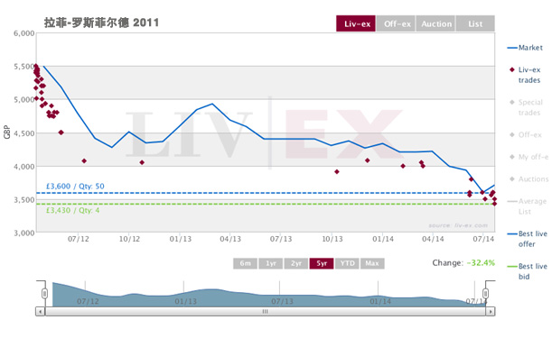Viewport: 552px width, 338px height.
Task: Hide the Best live offer line
Action: point(527,239)
